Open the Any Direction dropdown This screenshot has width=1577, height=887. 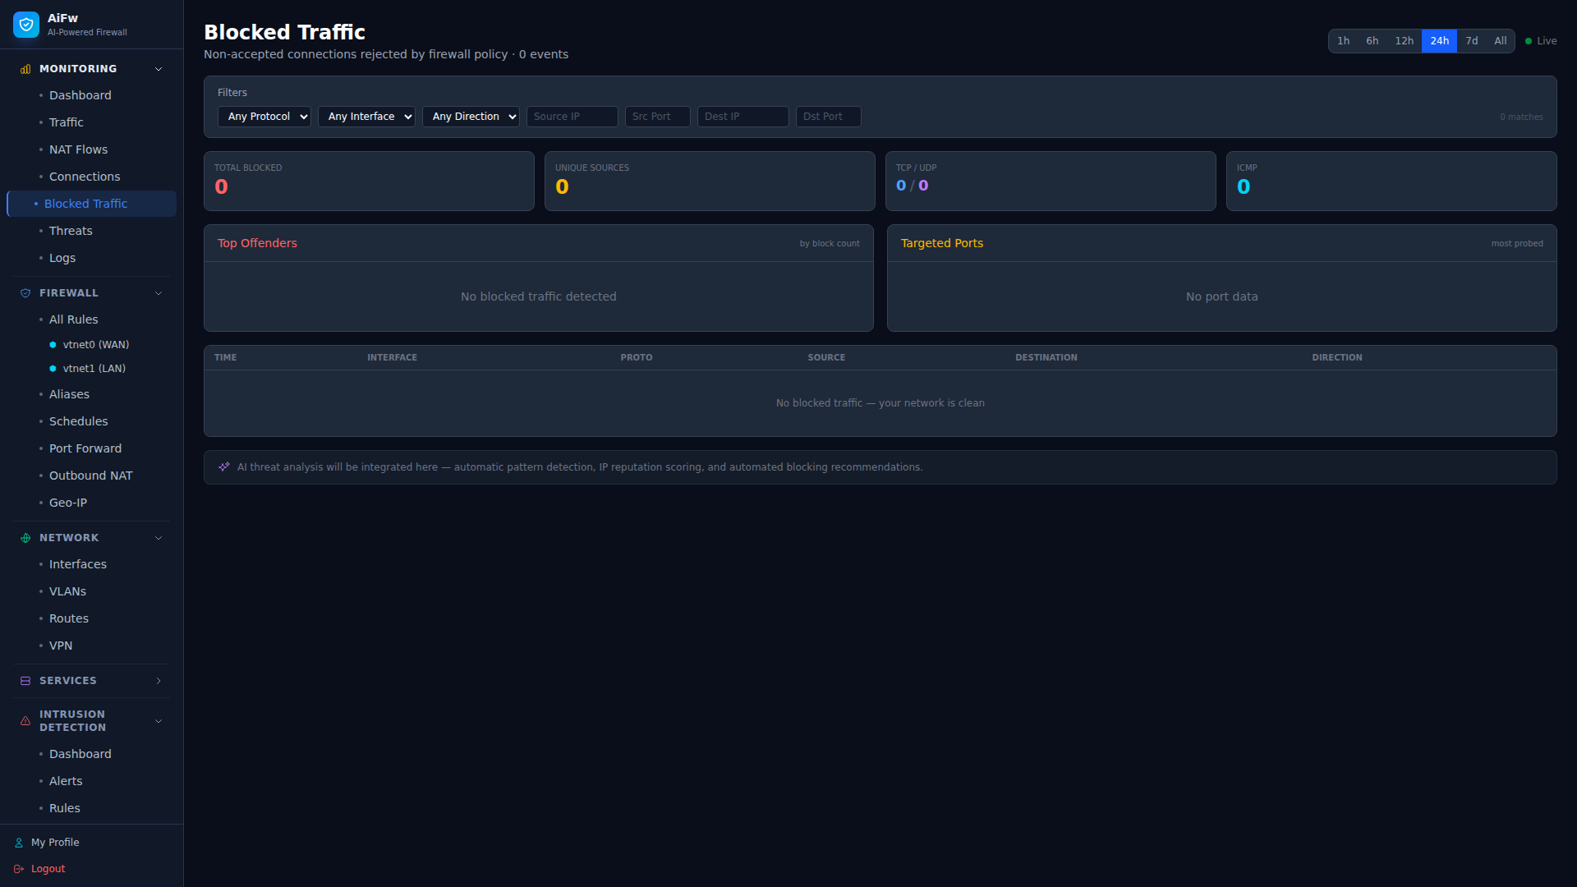(471, 117)
